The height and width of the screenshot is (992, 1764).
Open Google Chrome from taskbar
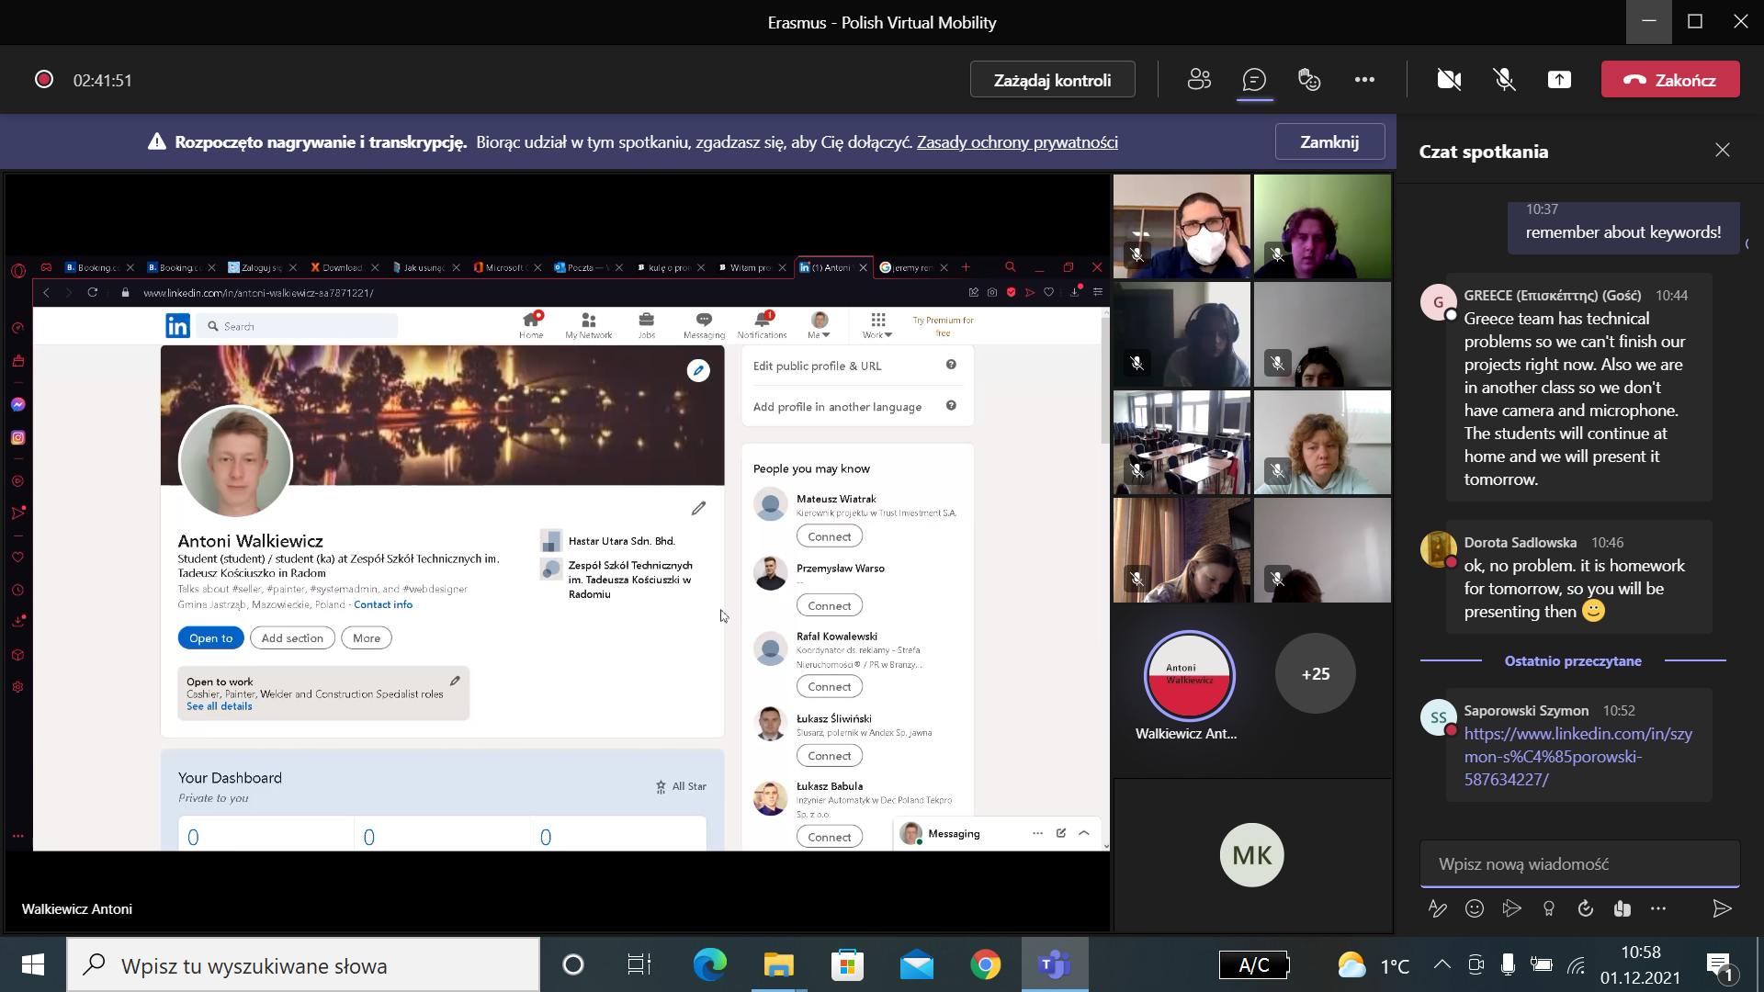[985, 965]
